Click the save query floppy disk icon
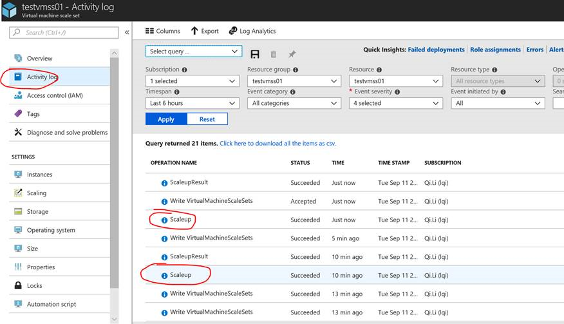This screenshot has height=324, width=564. pos(255,54)
